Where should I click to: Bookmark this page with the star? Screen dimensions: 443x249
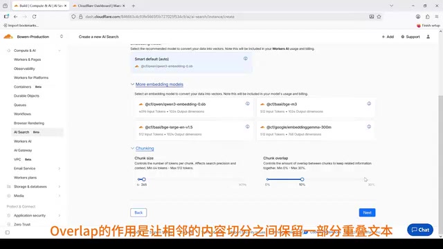379,17
